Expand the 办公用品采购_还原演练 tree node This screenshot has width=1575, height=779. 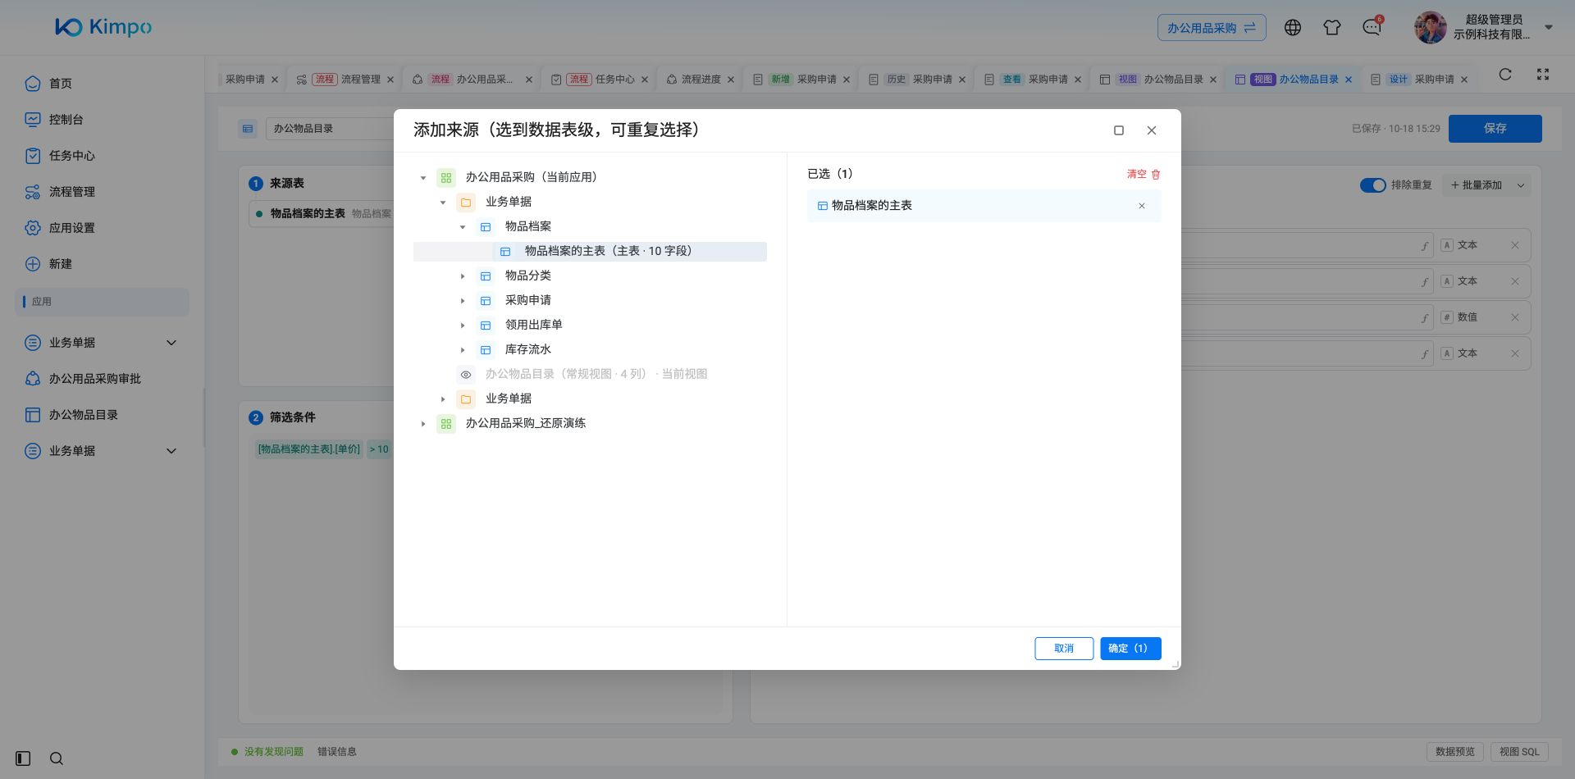(423, 424)
